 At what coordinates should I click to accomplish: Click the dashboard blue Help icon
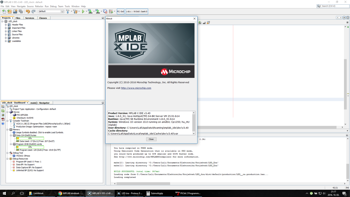[3, 124]
